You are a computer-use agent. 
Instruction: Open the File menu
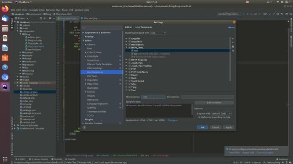(x=13, y=10)
